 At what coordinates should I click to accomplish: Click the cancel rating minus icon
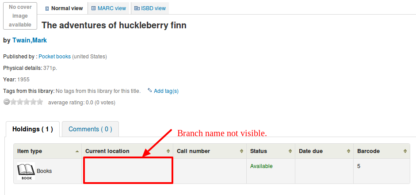pos(7,102)
